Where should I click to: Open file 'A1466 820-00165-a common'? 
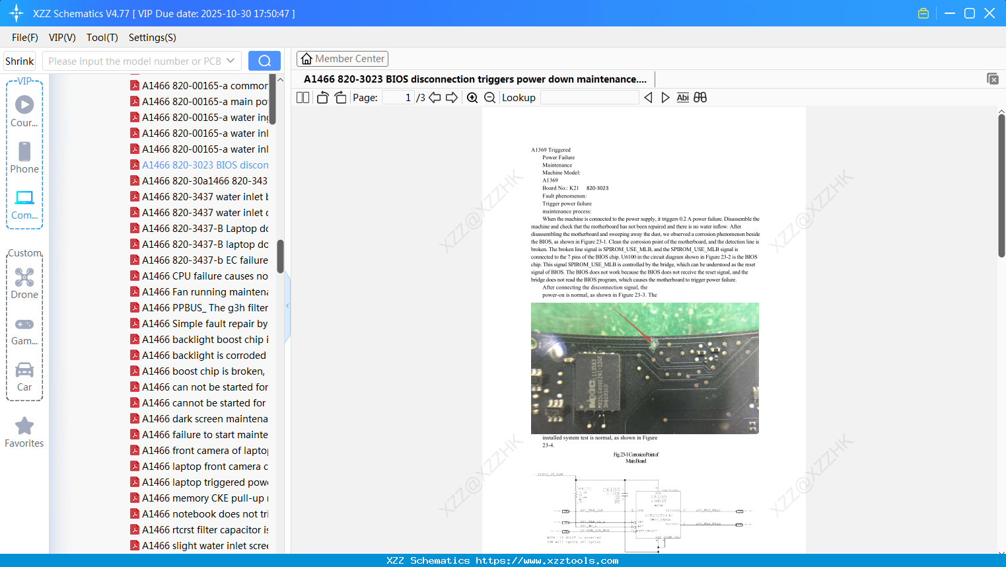(x=199, y=86)
